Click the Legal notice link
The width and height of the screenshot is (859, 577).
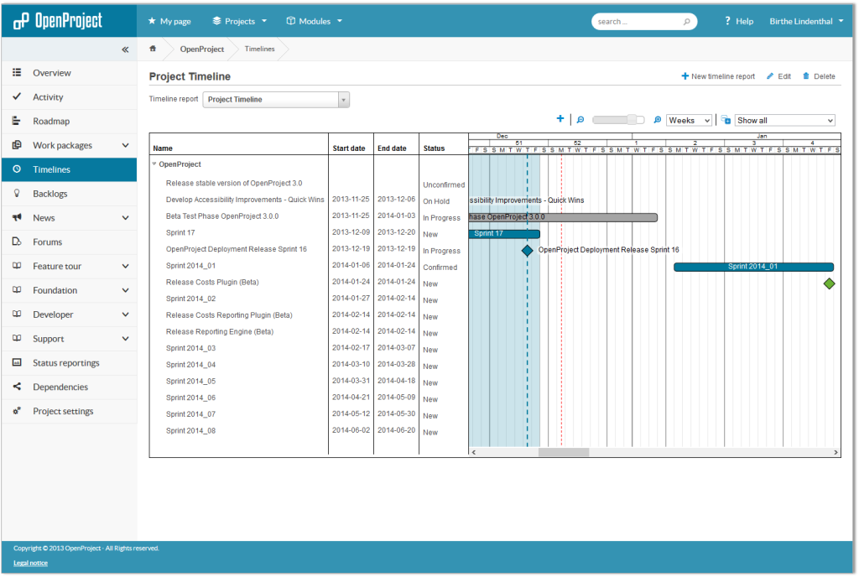(31, 563)
